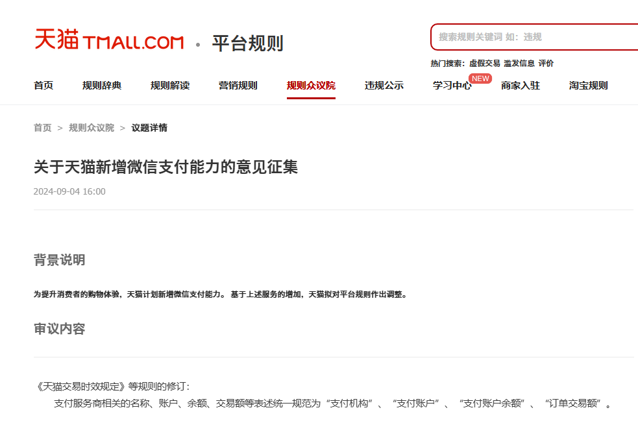The image size is (638, 434).
Task: Click the 平台规则 header title
Action: point(247,43)
